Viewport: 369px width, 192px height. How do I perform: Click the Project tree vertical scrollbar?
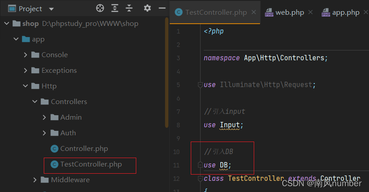(167, 72)
